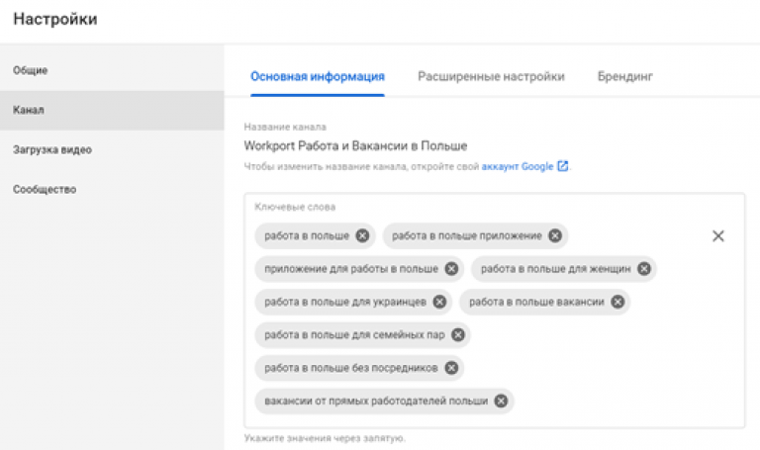Click the «Настройки» dialog heading
This screenshot has width=760, height=450.
click(55, 19)
